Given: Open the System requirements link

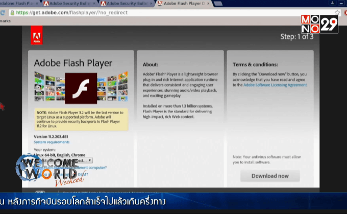Looking at the screenshot, I should pyautogui.click(x=52, y=142).
